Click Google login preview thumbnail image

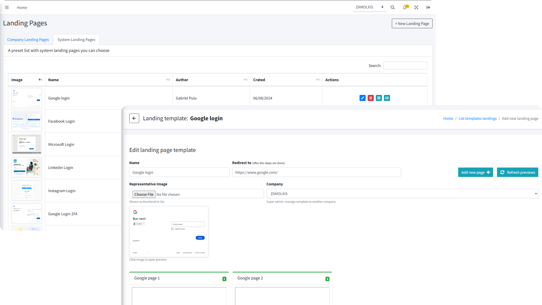tap(169, 232)
